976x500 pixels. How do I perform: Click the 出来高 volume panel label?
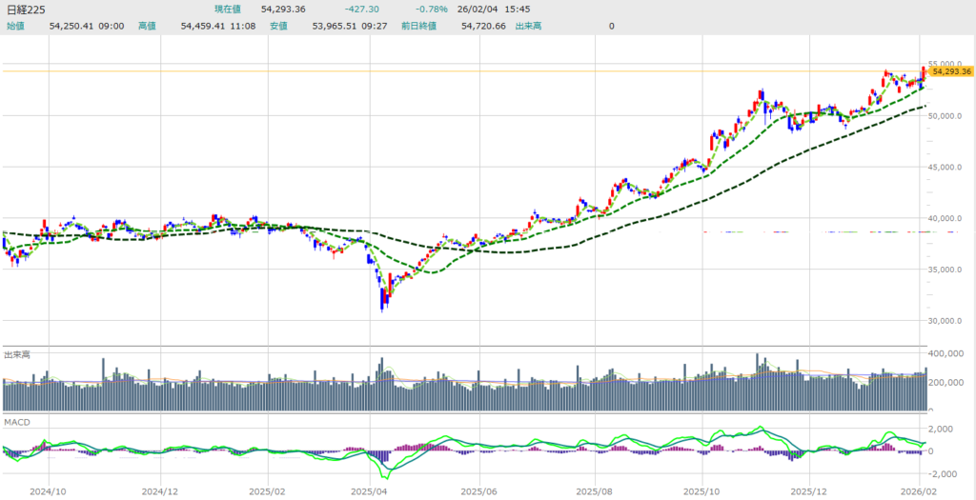16,354
